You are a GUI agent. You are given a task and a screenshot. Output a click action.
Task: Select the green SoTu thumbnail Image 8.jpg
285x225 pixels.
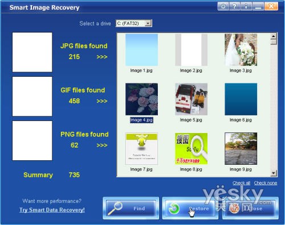[191, 149]
